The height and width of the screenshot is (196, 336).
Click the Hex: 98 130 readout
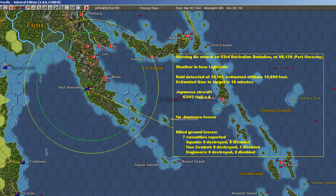(x=234, y=8)
